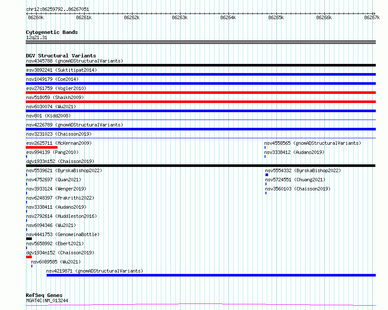This screenshot has height=310, width=388.
Task: Open variant esv2761759 (Vogler2010)
Action: pyautogui.click(x=56, y=88)
